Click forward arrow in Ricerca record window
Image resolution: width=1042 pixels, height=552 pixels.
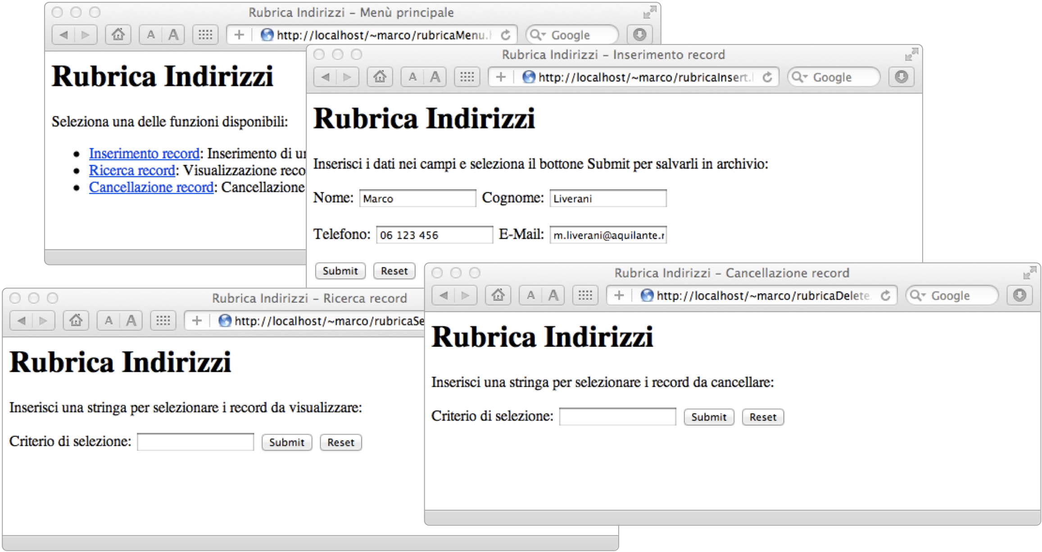pos(43,321)
